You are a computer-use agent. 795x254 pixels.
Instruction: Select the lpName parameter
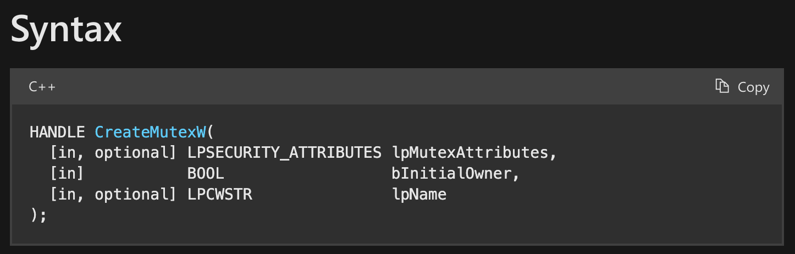click(419, 195)
